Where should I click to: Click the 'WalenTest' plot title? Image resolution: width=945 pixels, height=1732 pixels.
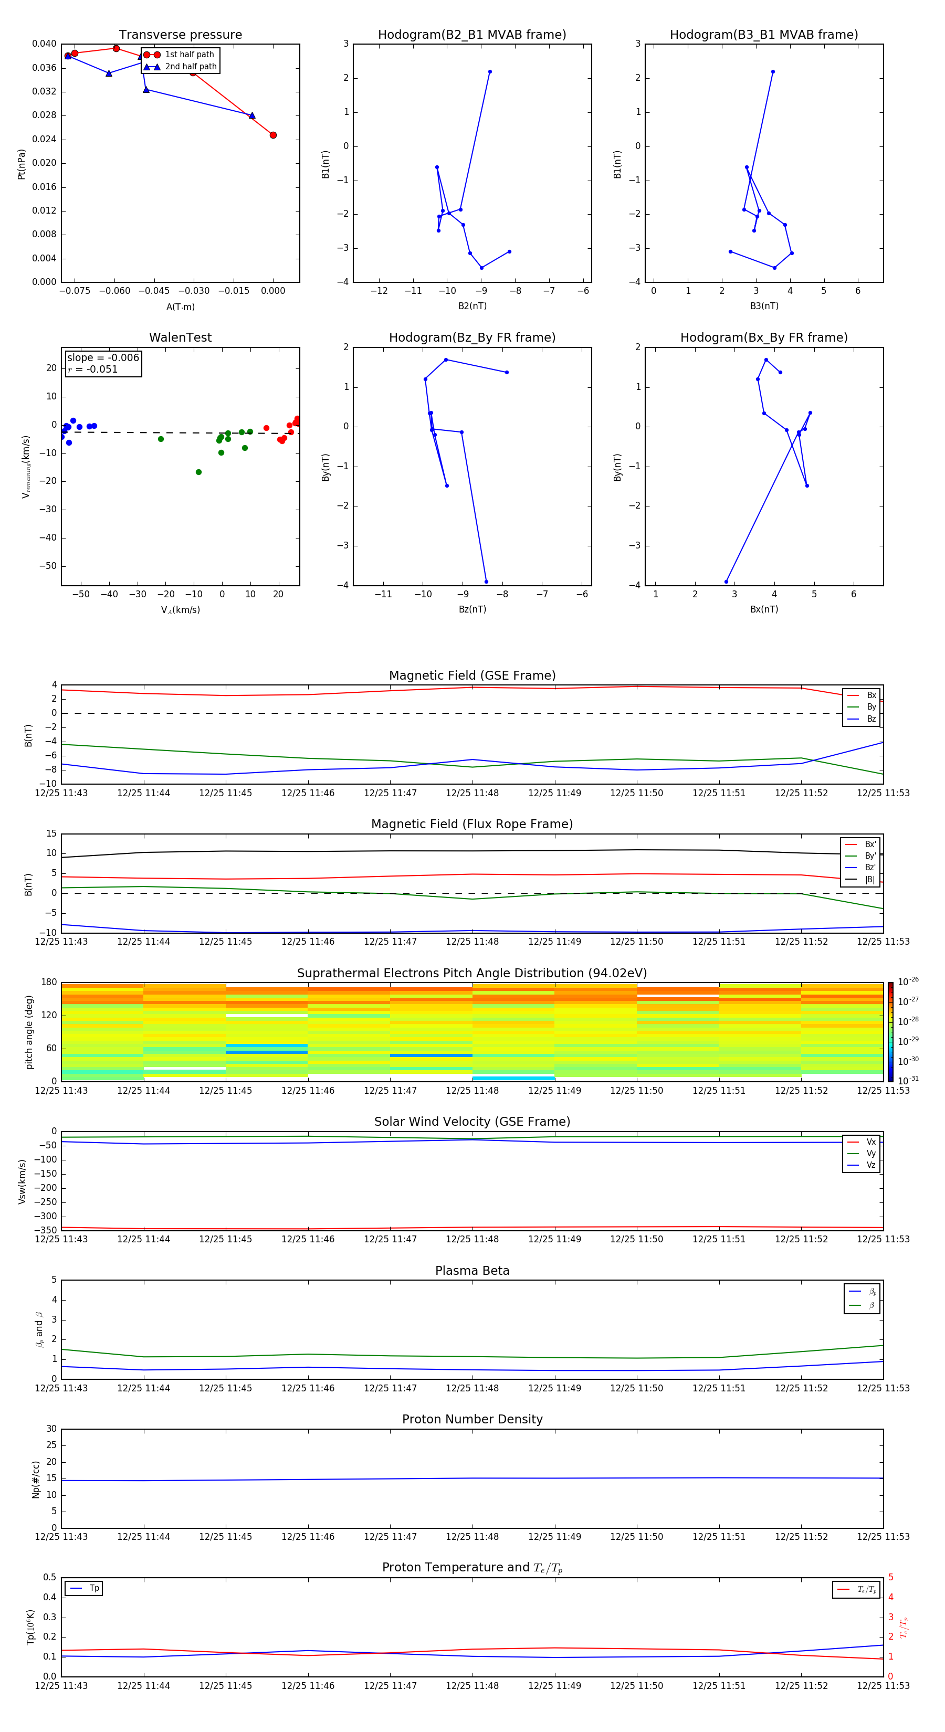click(180, 337)
